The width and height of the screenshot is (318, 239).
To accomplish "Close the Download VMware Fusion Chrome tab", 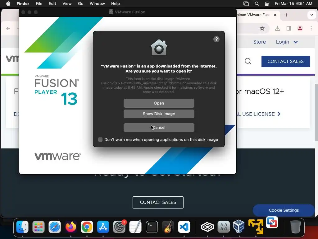I will [275, 15].
